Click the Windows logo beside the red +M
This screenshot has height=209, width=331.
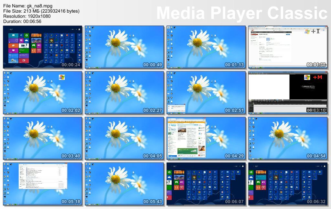pyautogui.click(x=307, y=77)
